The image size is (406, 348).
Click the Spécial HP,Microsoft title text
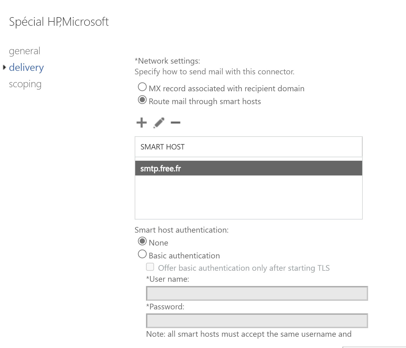(59, 22)
